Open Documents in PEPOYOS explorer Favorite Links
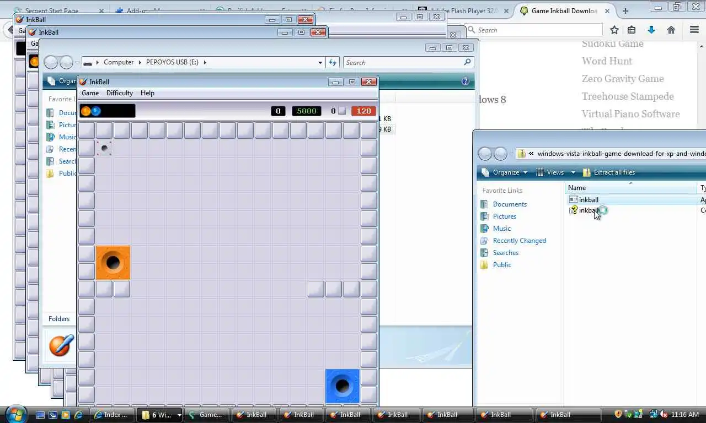This screenshot has width=706, height=423. tap(67, 113)
